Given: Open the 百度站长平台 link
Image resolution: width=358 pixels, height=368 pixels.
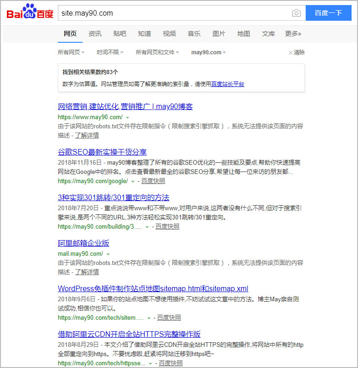Looking at the screenshot, I should pos(228,84).
